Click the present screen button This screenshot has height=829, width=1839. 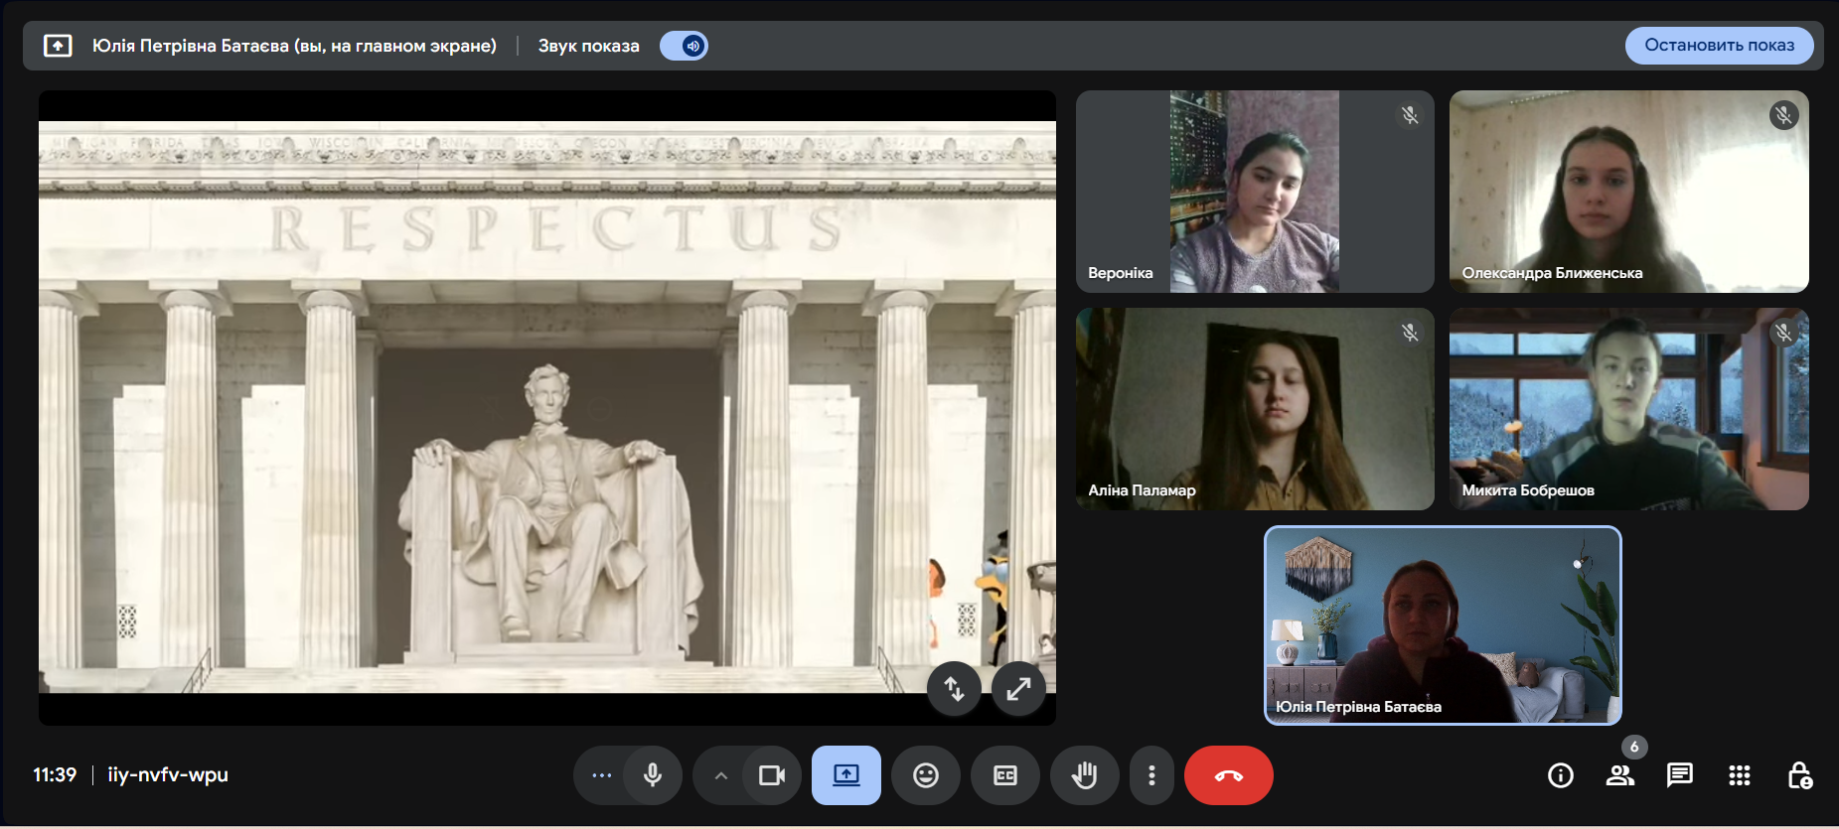tap(845, 775)
